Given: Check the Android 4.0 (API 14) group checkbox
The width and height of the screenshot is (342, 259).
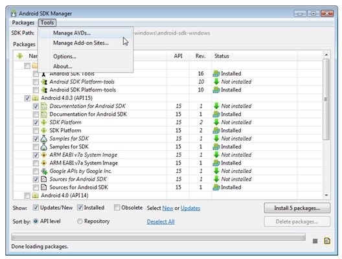Looking at the screenshot, I should (27, 196).
